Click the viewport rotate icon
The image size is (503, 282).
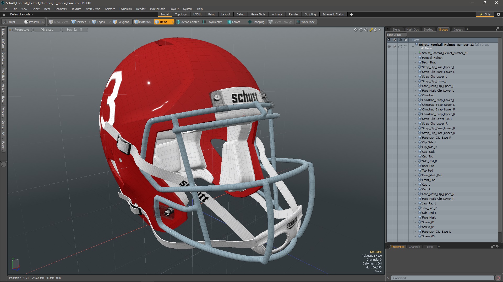361,30
